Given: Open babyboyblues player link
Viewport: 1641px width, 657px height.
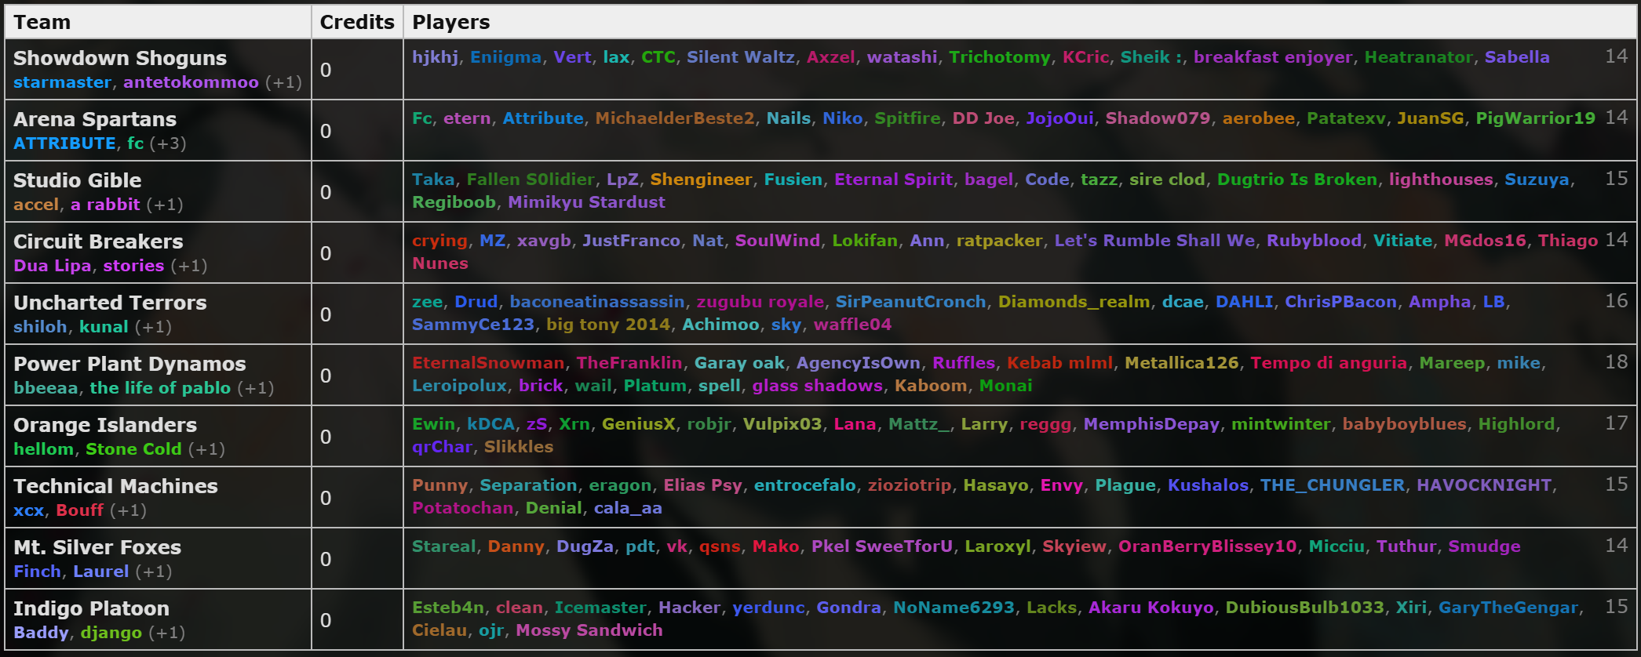Looking at the screenshot, I should (1404, 424).
